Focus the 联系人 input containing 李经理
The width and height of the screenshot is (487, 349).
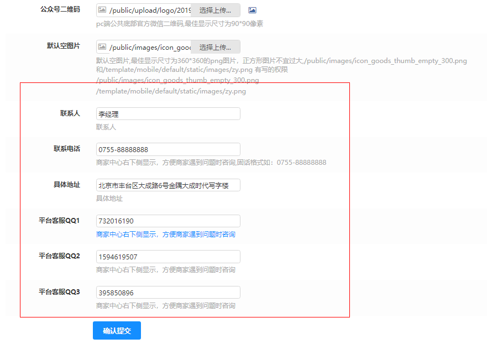[x=168, y=114]
